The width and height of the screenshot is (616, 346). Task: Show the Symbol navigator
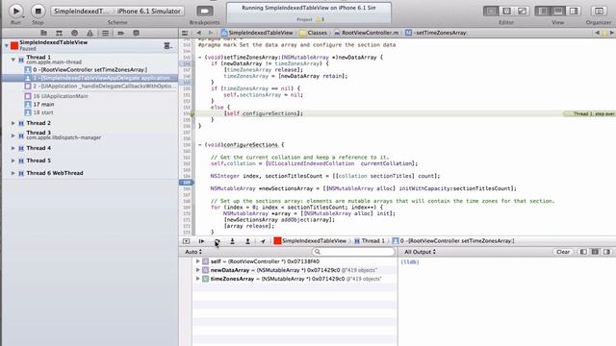(x=59, y=33)
